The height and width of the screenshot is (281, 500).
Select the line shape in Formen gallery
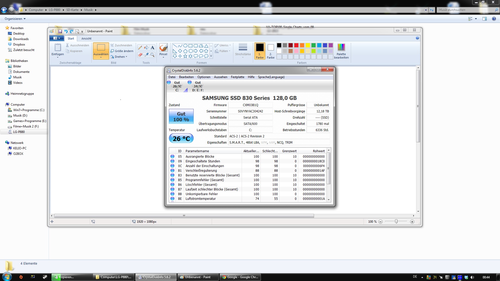pyautogui.click(x=175, y=46)
